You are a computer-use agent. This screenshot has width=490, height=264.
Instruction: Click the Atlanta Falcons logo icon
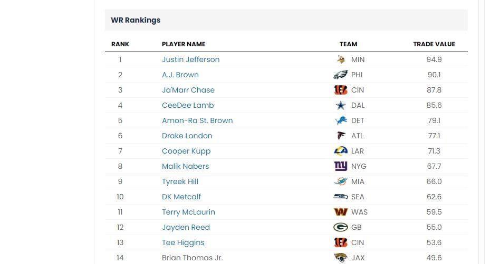(x=341, y=136)
